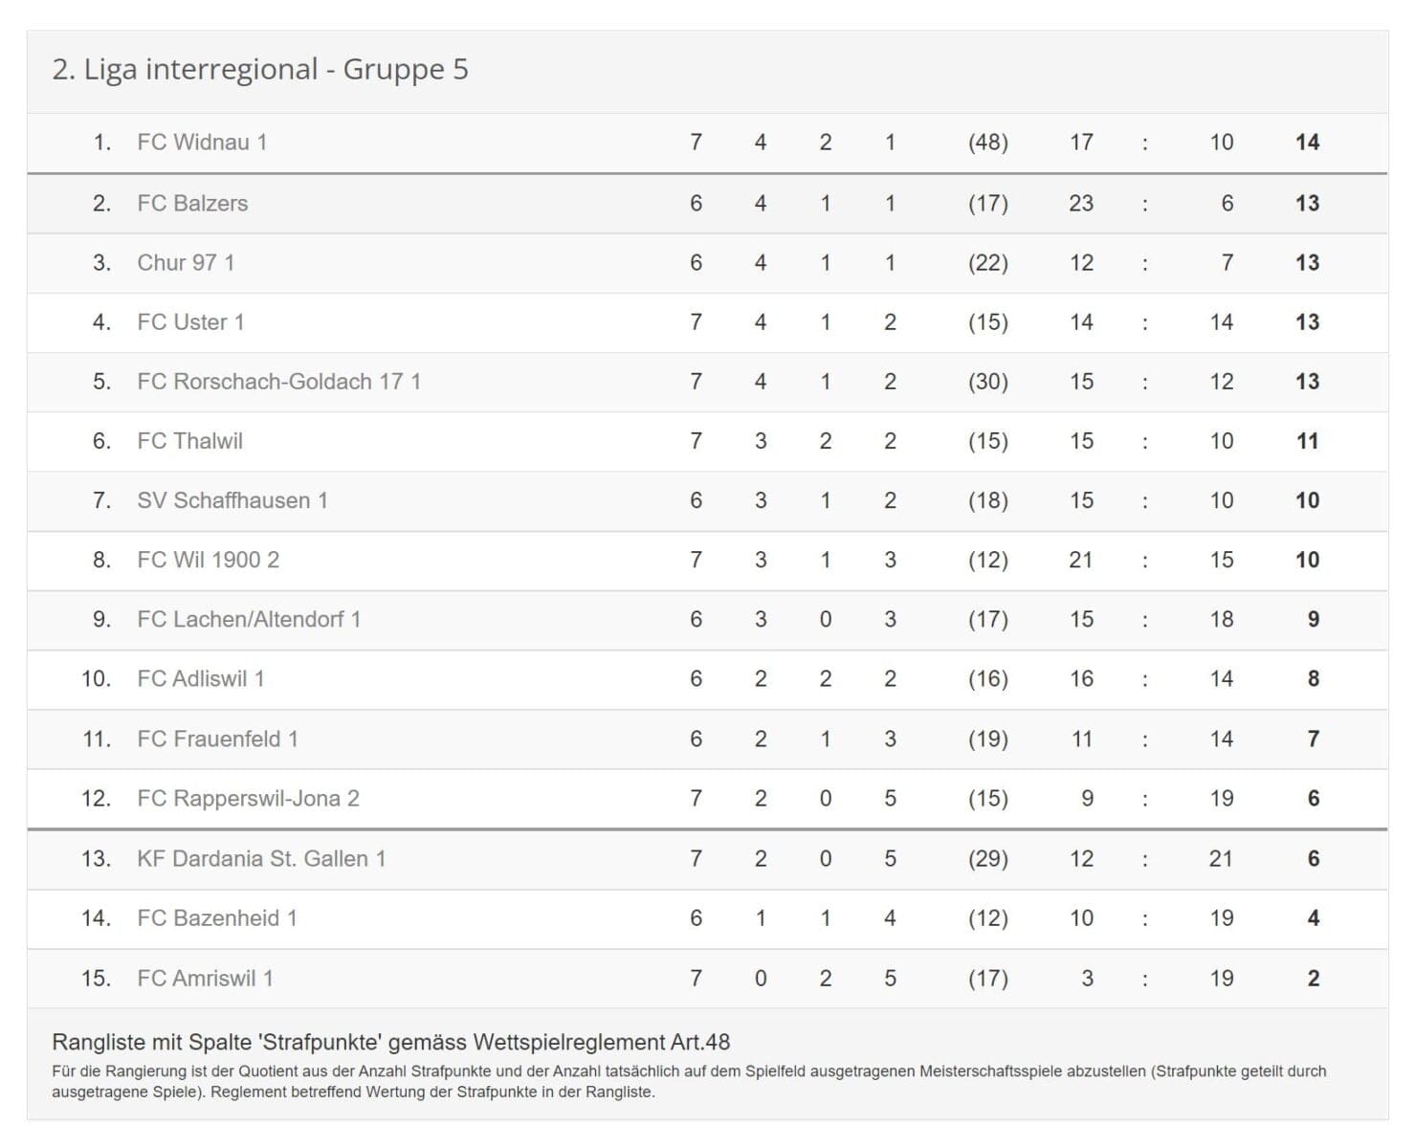
Task: Click FC Widnau 1's 14 points value
Action: pos(1307,143)
